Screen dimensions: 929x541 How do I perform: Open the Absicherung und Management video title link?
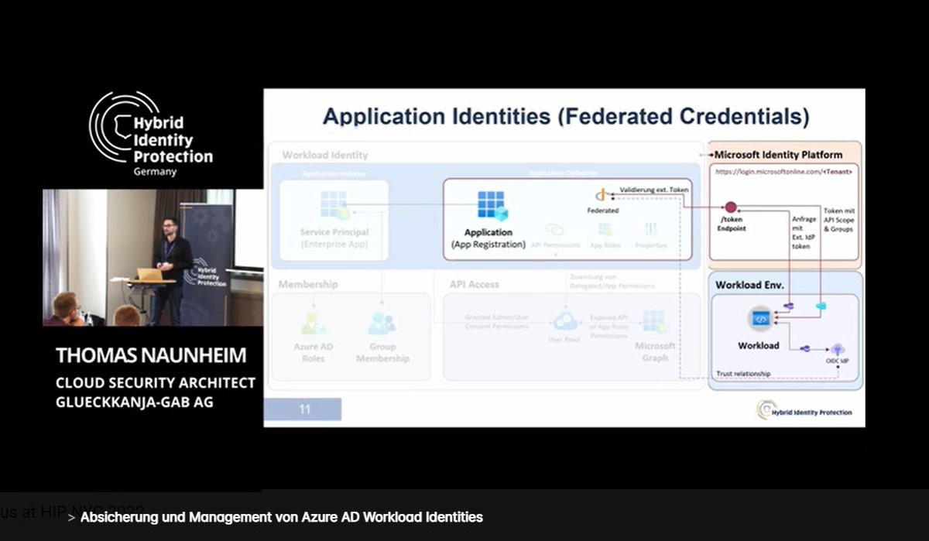[x=282, y=517]
